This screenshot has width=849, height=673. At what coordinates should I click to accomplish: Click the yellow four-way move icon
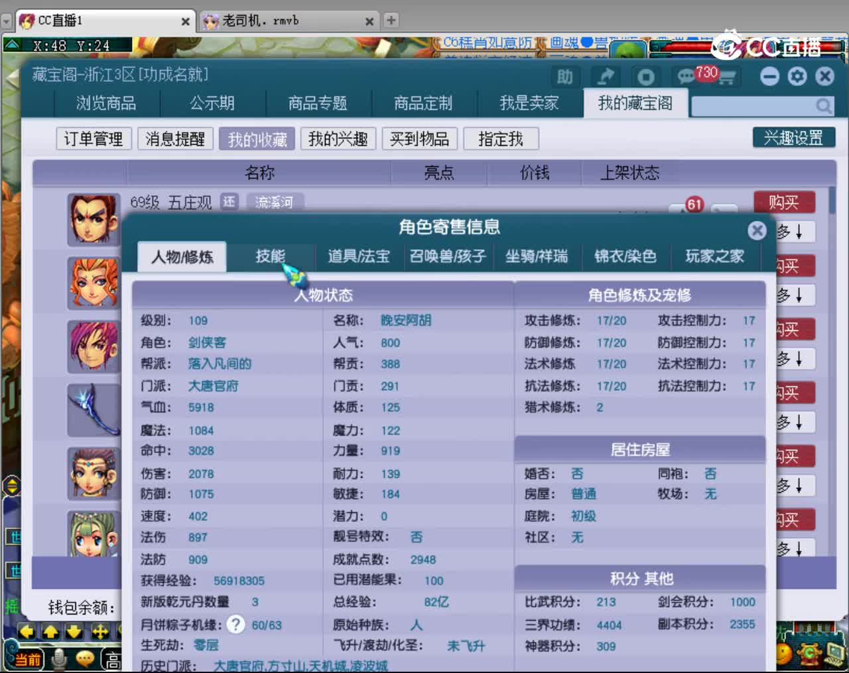point(100,631)
